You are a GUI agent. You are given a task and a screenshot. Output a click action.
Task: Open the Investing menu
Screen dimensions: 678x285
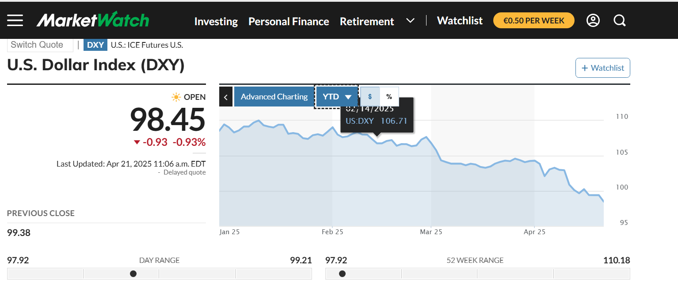tap(216, 21)
